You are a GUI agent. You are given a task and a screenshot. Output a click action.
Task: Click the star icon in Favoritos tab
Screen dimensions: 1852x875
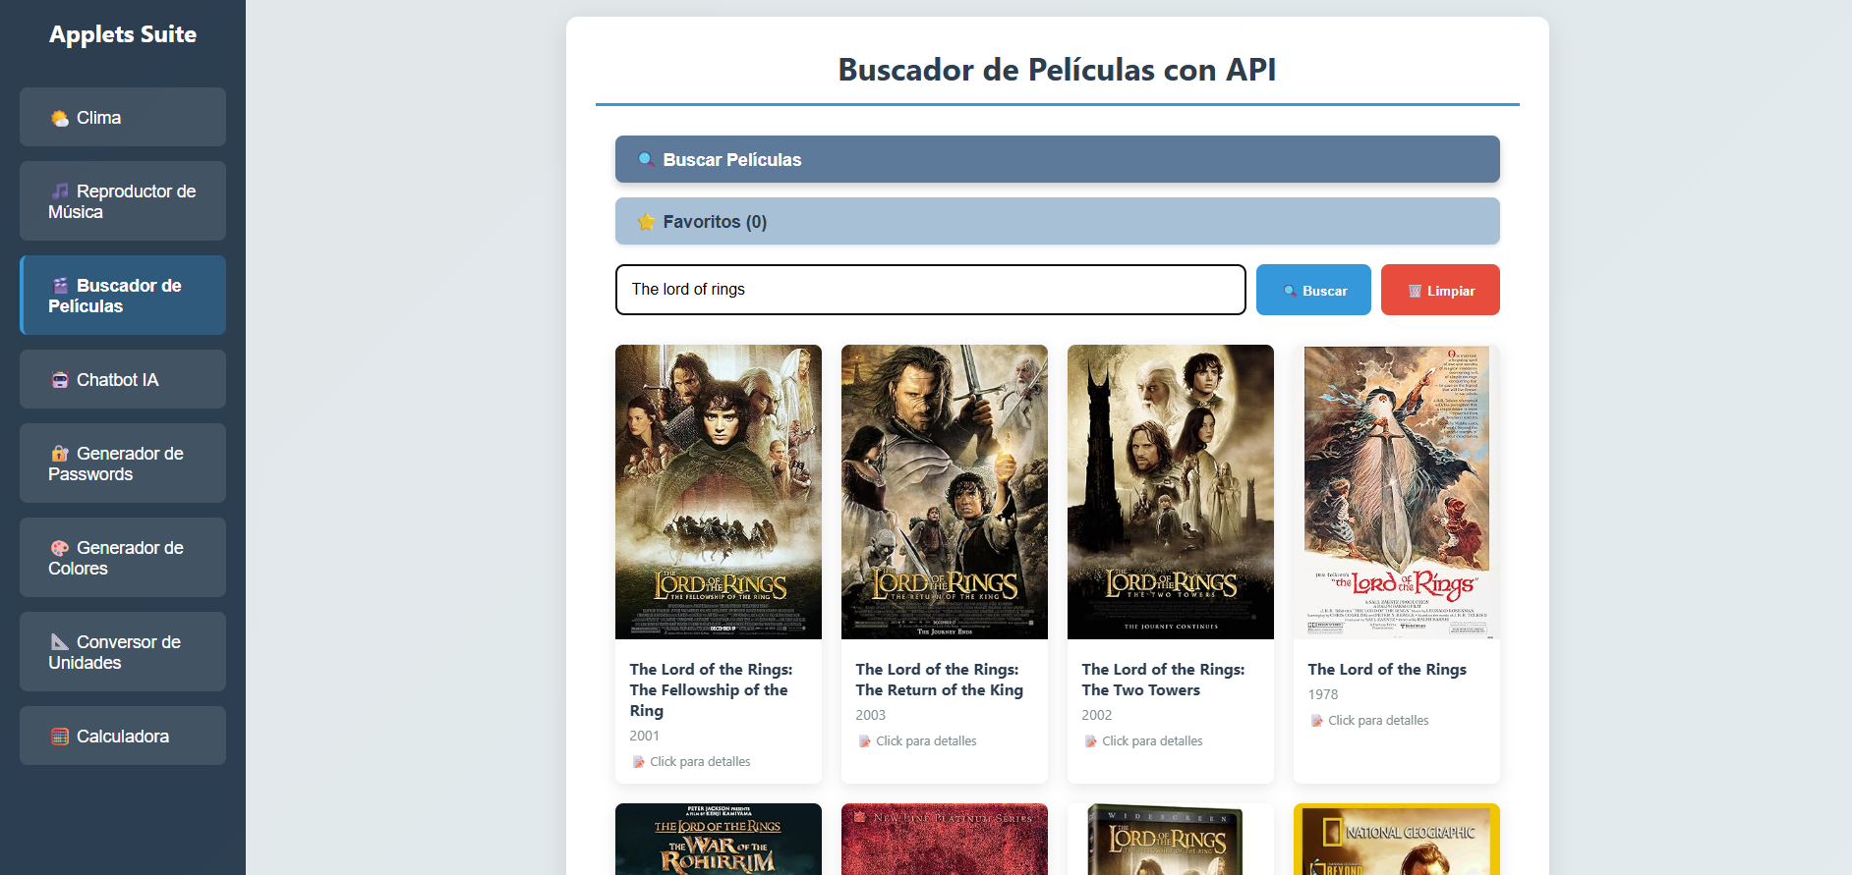[x=646, y=222]
